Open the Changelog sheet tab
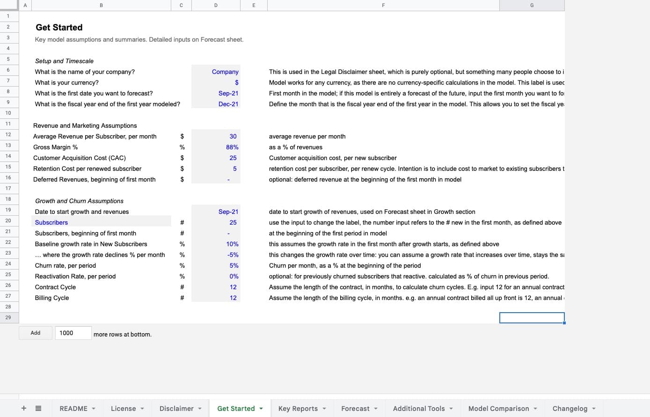Viewport: 650px width, 417px height. coord(570,409)
